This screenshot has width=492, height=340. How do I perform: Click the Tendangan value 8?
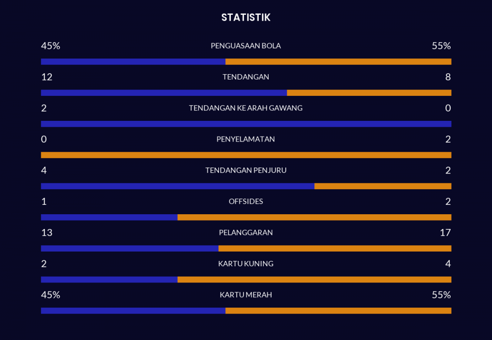(448, 77)
